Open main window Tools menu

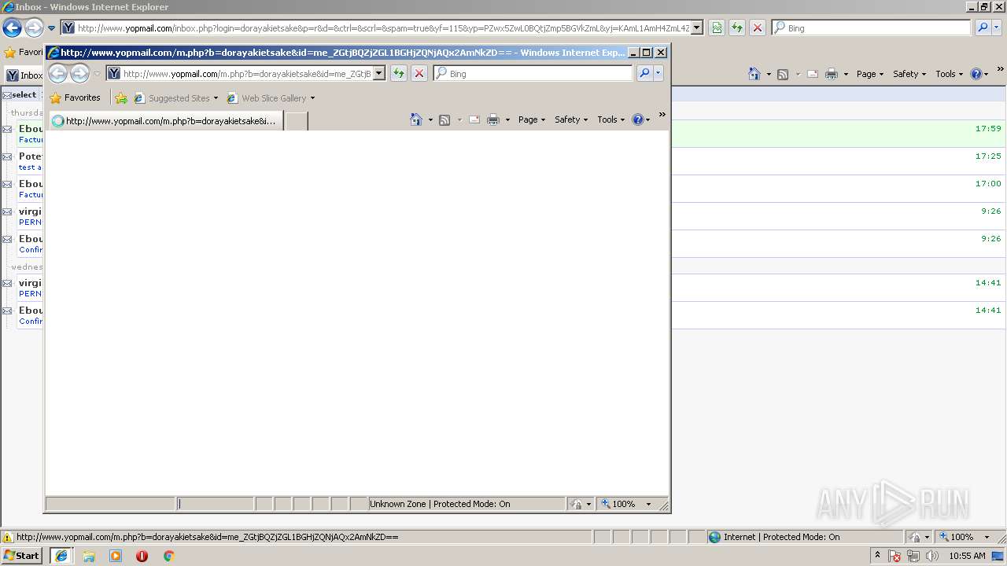(x=950, y=74)
